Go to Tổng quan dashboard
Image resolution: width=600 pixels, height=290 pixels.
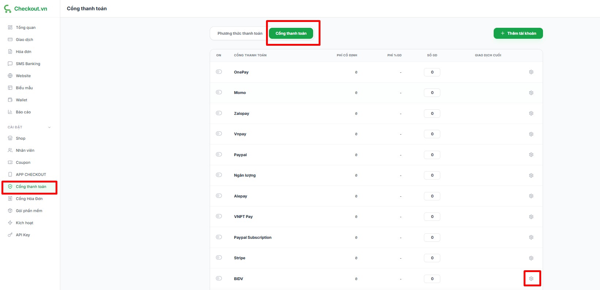[x=26, y=27]
